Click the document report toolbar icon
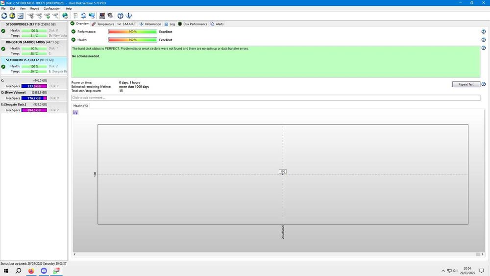490x276 pixels. point(75,16)
